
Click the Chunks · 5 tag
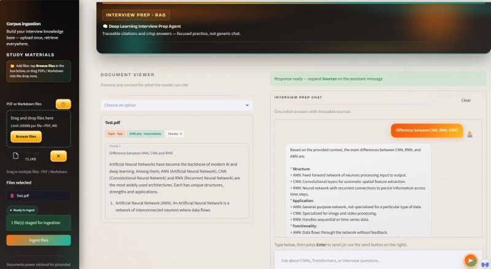point(175,134)
